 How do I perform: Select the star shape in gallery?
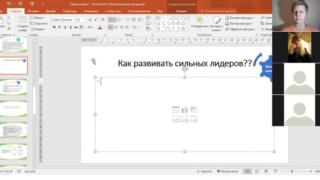point(183,28)
